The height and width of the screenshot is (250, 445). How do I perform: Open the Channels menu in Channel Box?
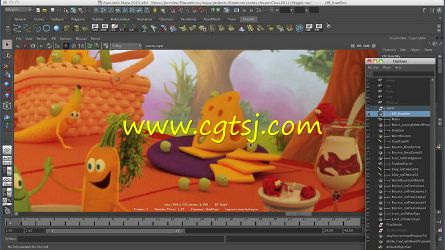pos(389,50)
